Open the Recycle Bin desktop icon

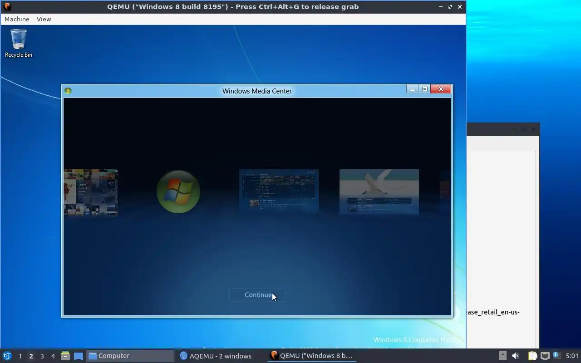[19, 44]
